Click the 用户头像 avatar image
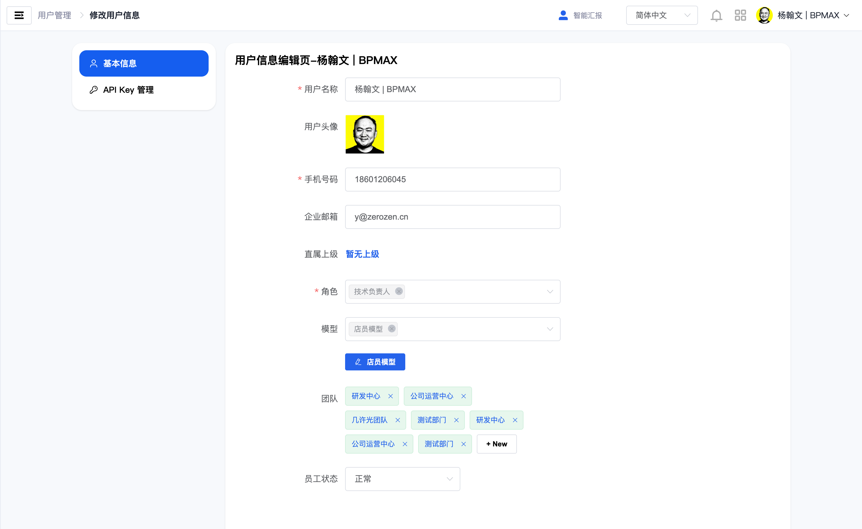Screen dimensions: 862x529 pos(365,134)
